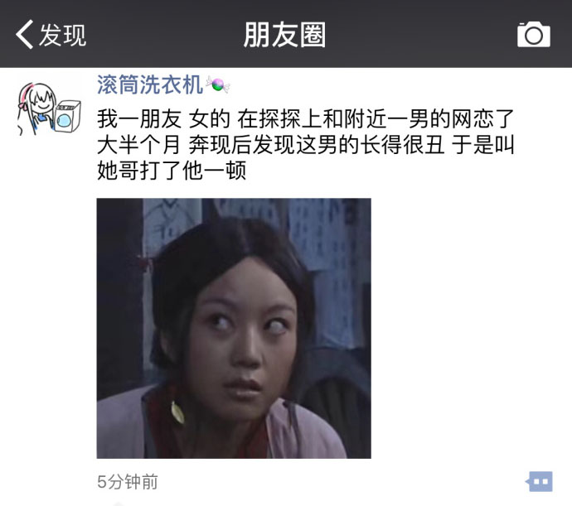572x506 pixels.
Task: Open user profile via 滚筒洗衣机 name
Action: (149, 84)
